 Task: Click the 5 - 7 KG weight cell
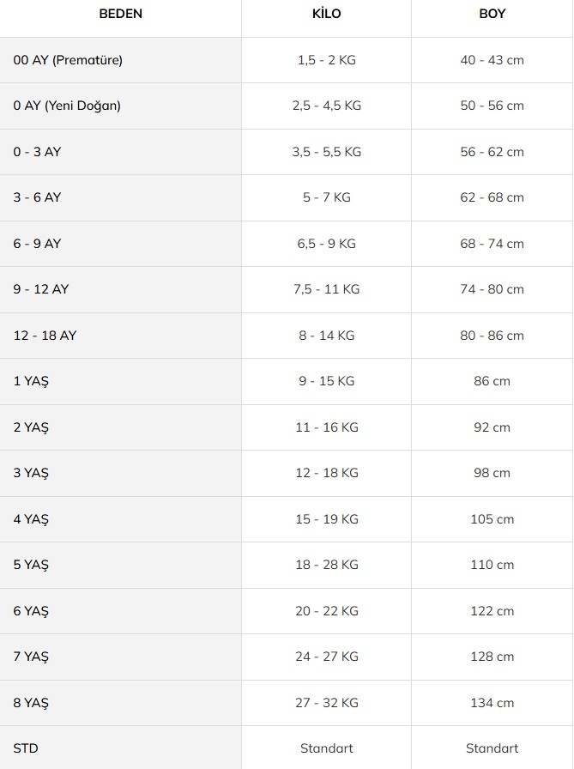coord(326,197)
